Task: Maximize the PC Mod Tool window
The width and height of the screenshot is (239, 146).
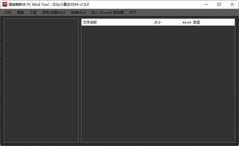Action: pyautogui.click(x=219, y=4)
